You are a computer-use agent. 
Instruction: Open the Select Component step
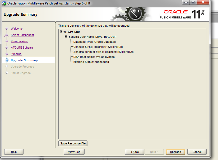pyautogui.click(x=22, y=35)
